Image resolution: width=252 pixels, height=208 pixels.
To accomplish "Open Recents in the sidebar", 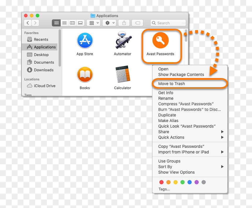I will [x=40, y=39].
